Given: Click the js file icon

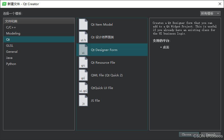Looking at the screenshot, I should [x=83, y=101].
